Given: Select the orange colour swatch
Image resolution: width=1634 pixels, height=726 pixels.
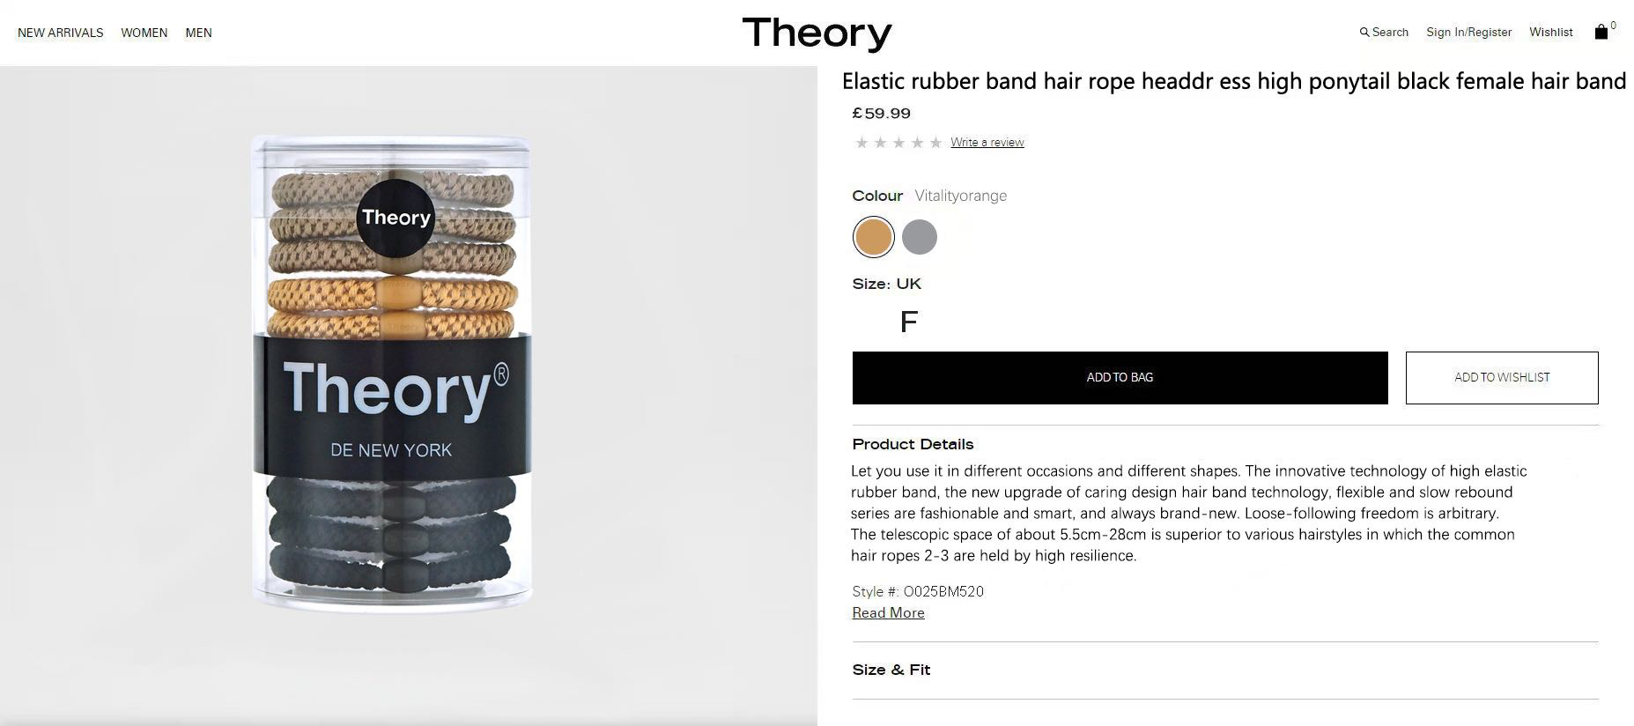Looking at the screenshot, I should [x=874, y=237].
